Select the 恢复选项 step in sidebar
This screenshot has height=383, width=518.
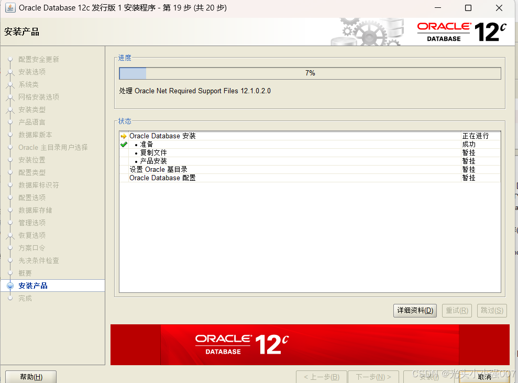click(32, 235)
